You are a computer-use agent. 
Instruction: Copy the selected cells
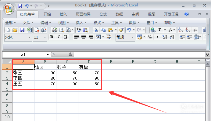point(103,30)
